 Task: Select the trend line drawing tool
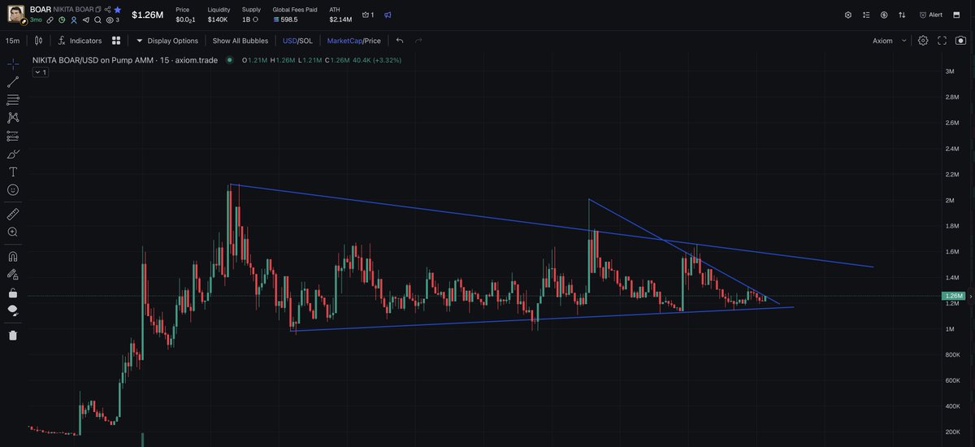(13, 82)
